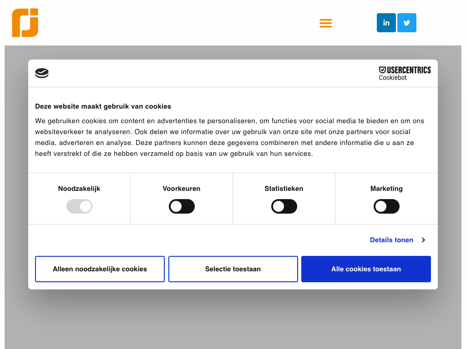Click the Usercentrics Cookiebot logo
This screenshot has width=466, height=349.
pos(405,73)
